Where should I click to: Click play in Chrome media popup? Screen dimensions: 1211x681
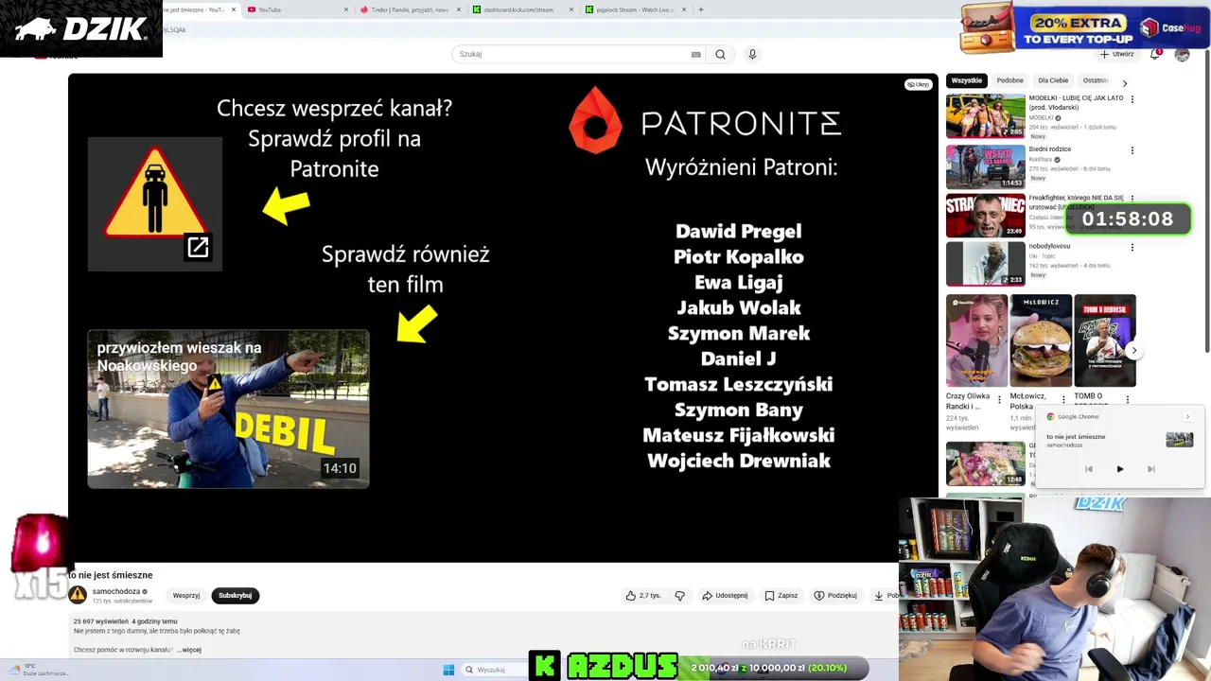click(1120, 469)
